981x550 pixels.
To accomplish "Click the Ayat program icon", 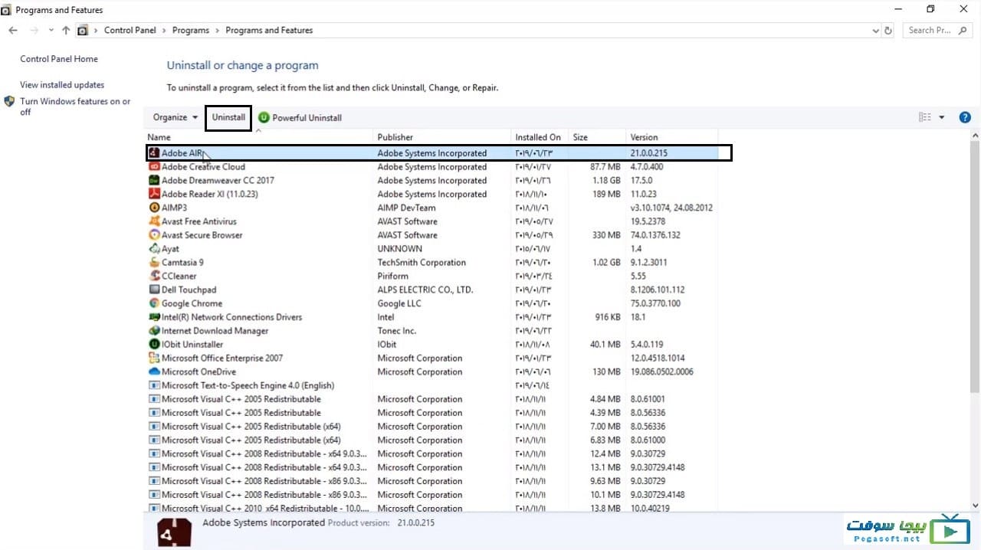I will tap(154, 249).
